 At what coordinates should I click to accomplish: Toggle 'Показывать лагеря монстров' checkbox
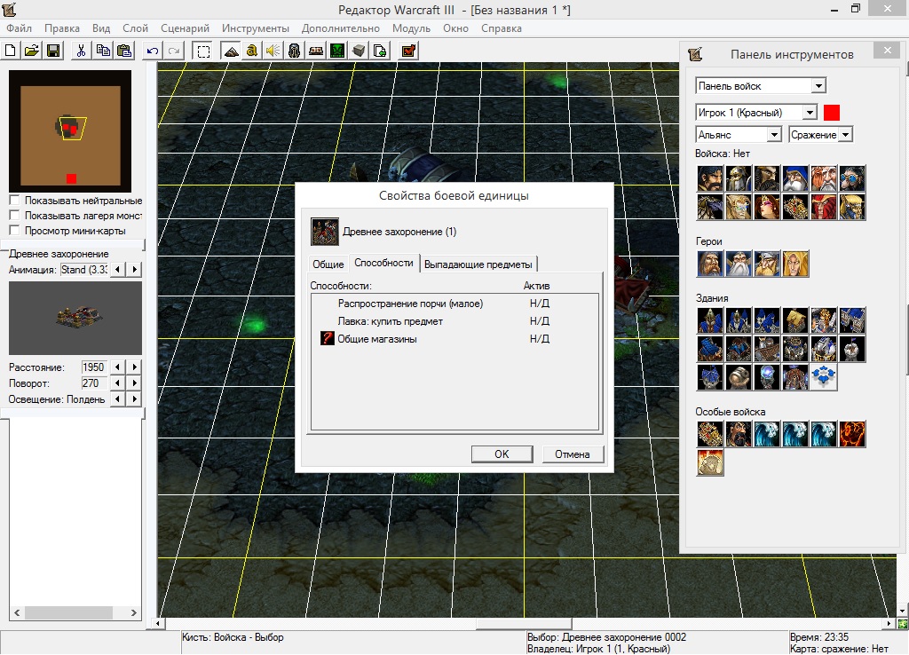[x=14, y=216]
